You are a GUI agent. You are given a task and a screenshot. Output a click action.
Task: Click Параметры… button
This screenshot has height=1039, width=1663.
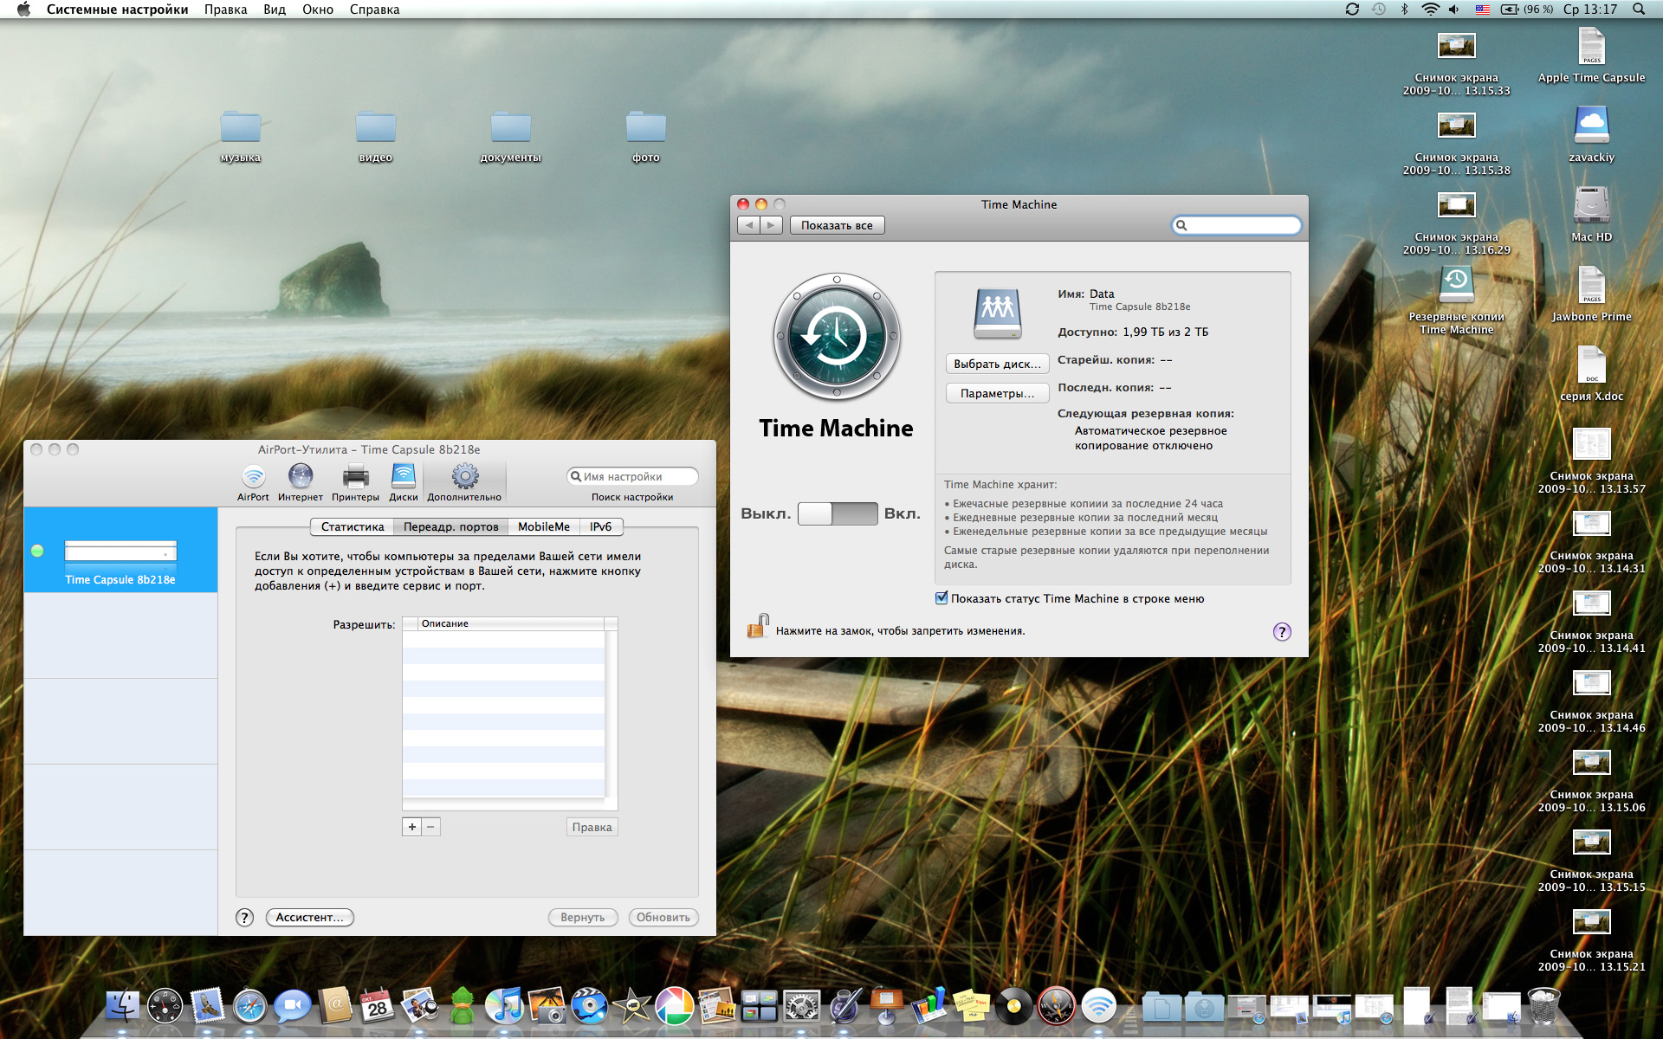click(x=997, y=393)
